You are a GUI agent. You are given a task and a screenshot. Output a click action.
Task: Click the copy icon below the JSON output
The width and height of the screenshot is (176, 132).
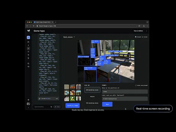tap(40, 99)
